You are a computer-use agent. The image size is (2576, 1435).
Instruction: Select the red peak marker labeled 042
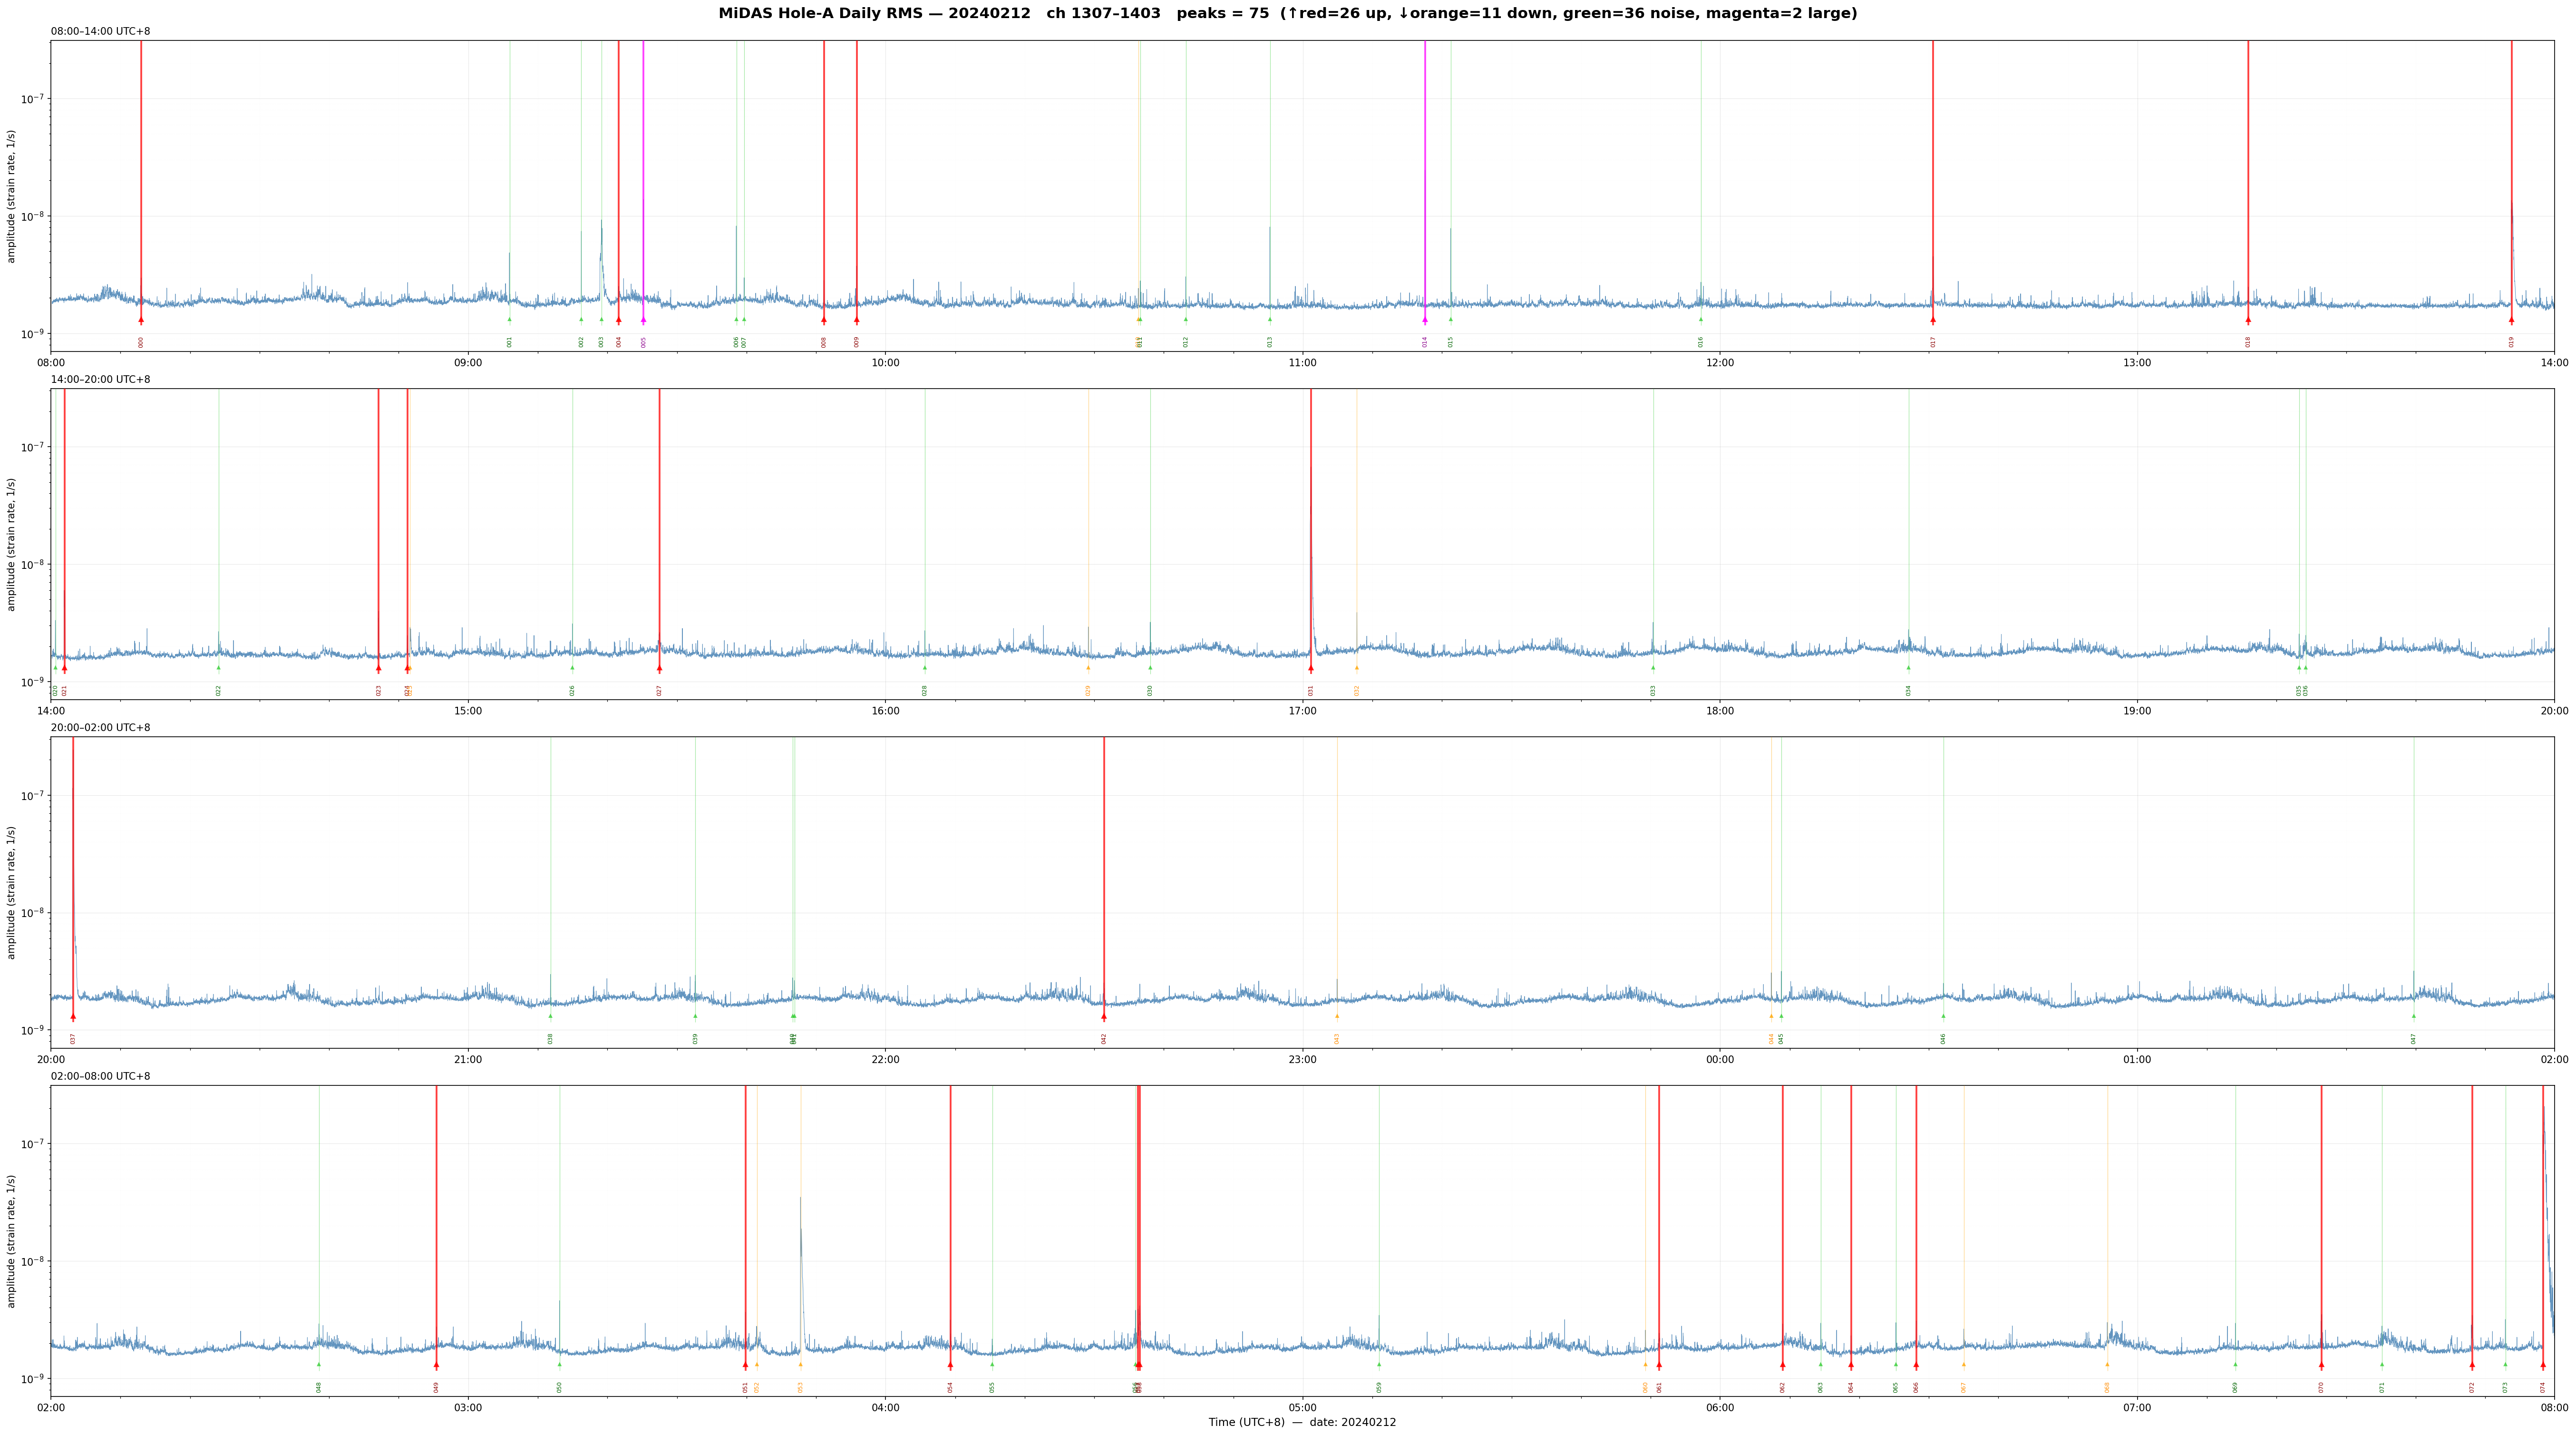(x=1104, y=1017)
